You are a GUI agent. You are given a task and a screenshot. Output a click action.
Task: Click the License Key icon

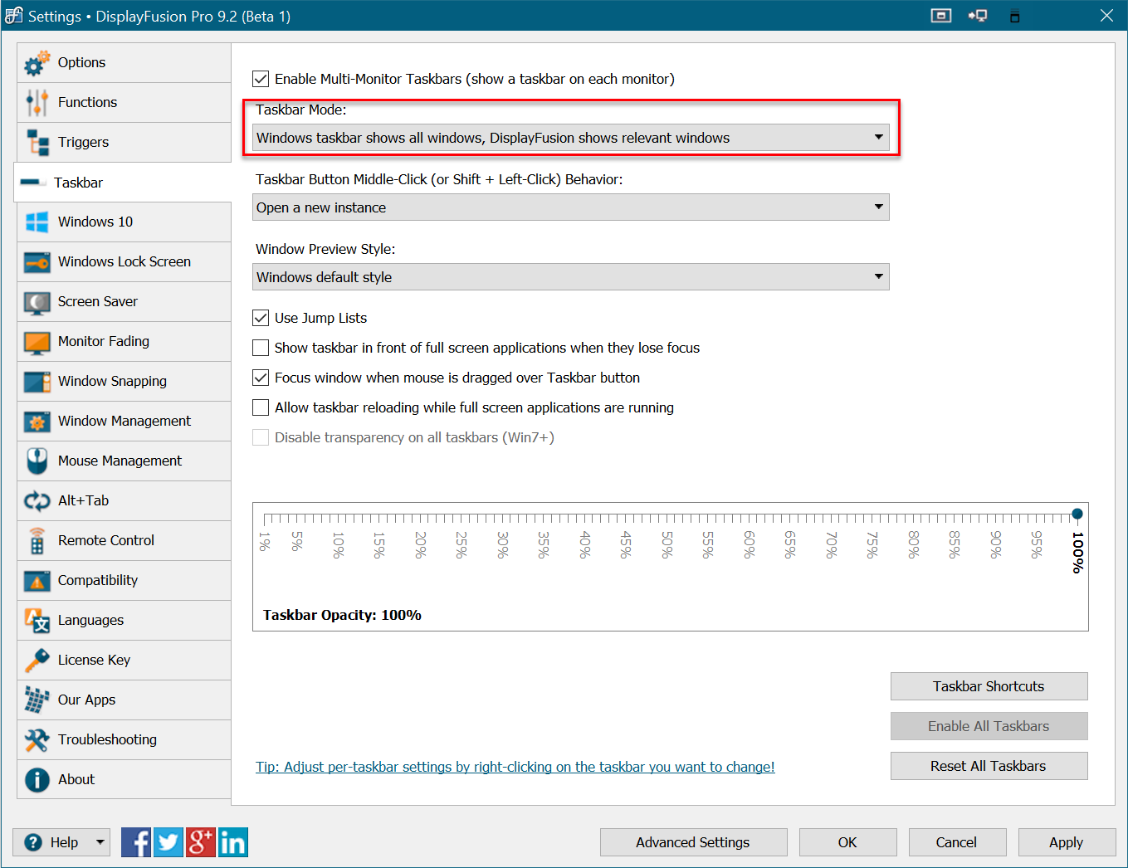(37, 661)
